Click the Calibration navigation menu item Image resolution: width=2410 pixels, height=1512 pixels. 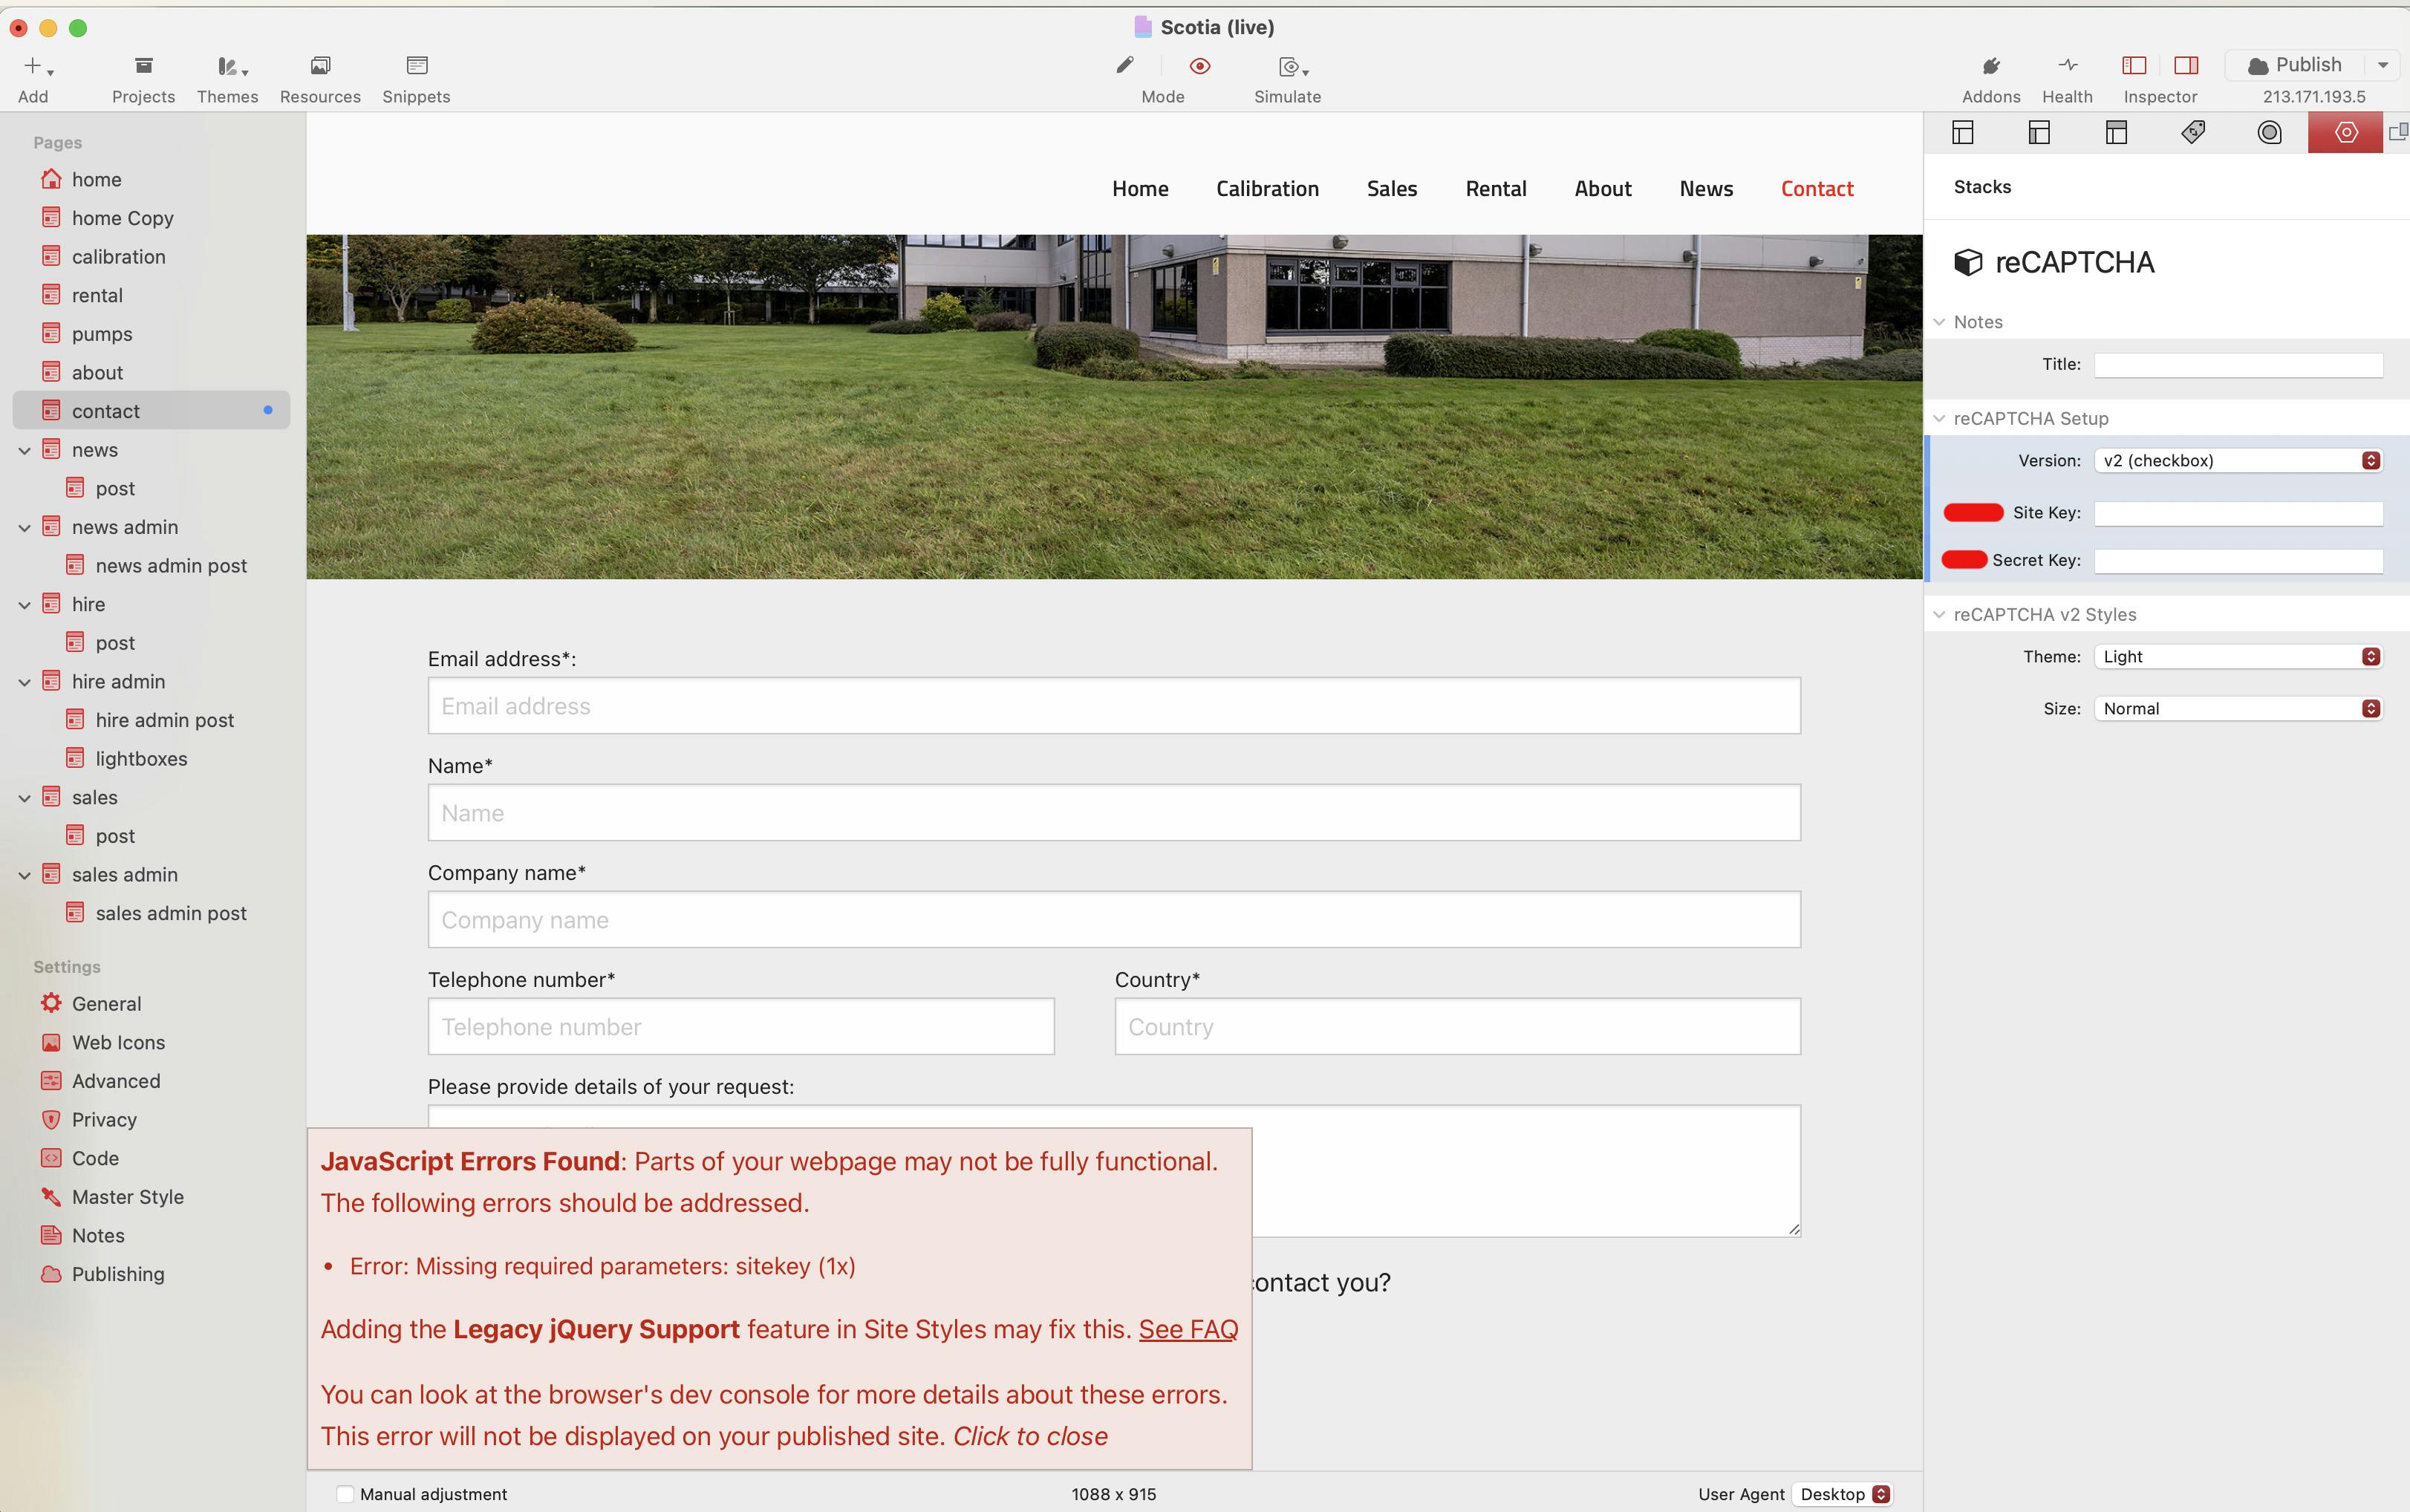[1267, 189]
